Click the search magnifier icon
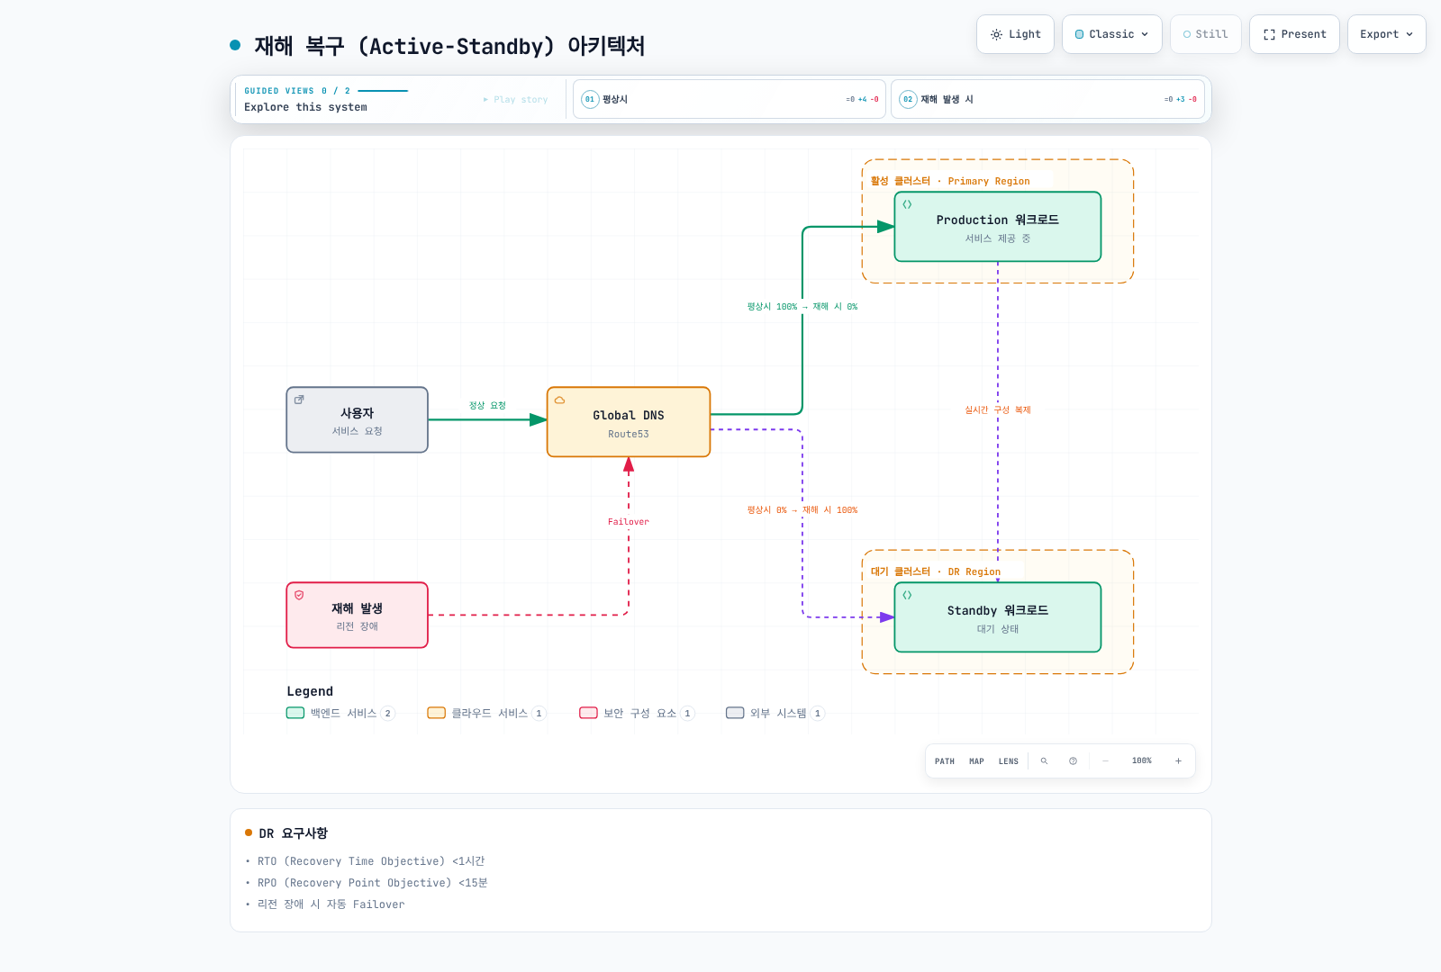1441x972 pixels. tap(1045, 761)
